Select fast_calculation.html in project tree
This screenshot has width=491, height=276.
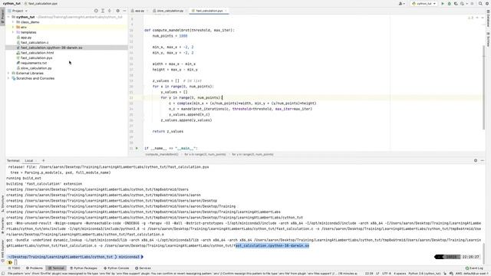(x=37, y=53)
